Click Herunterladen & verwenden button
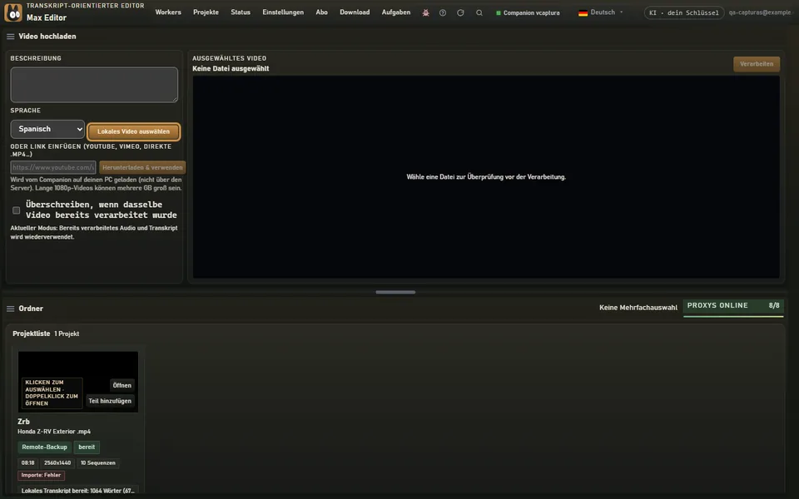The width and height of the screenshot is (799, 499). pos(142,167)
